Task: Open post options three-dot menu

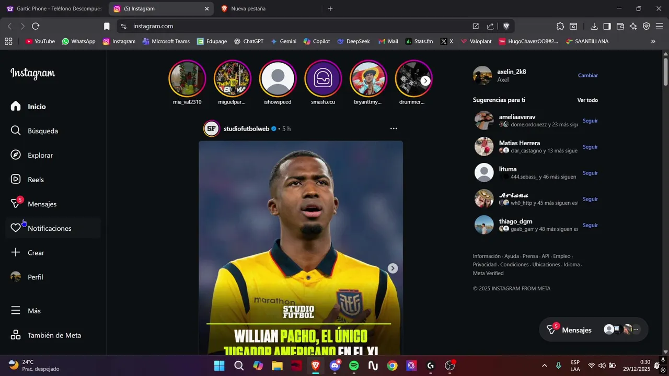Action: pos(394,128)
